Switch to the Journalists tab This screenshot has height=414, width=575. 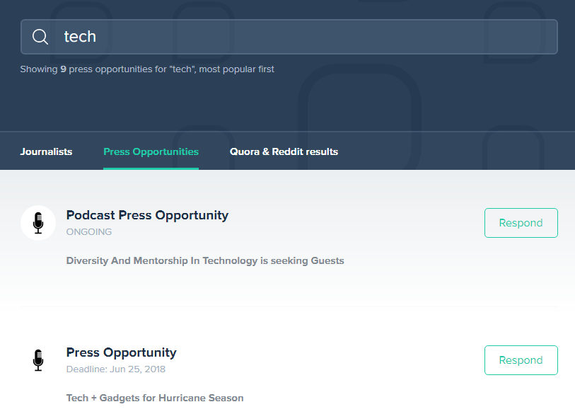click(x=46, y=151)
